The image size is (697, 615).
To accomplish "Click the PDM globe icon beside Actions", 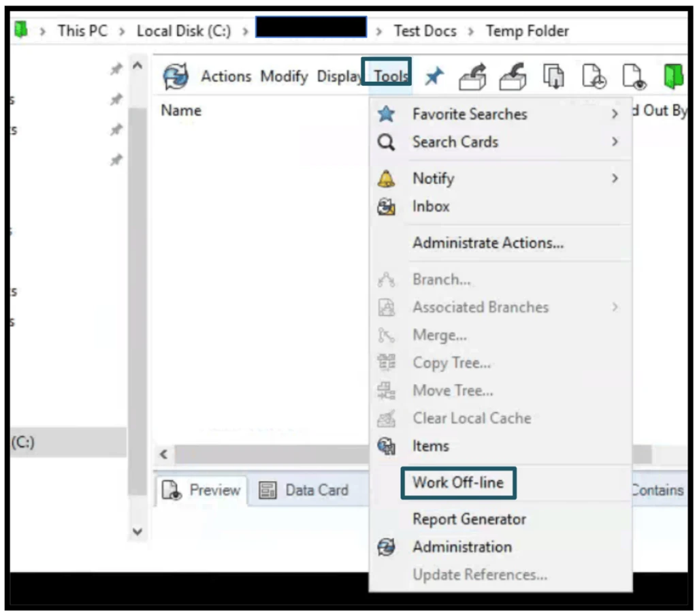I will (x=176, y=77).
